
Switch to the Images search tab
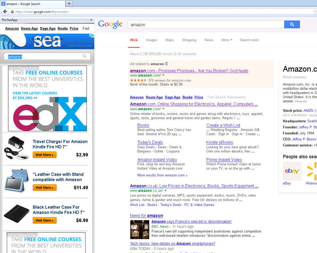pos(151,40)
